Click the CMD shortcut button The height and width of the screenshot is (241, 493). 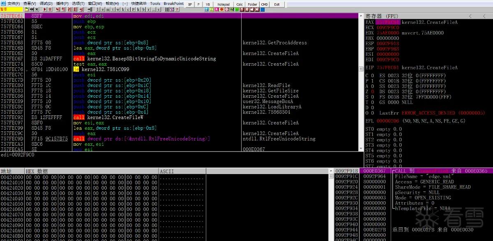(264, 5)
